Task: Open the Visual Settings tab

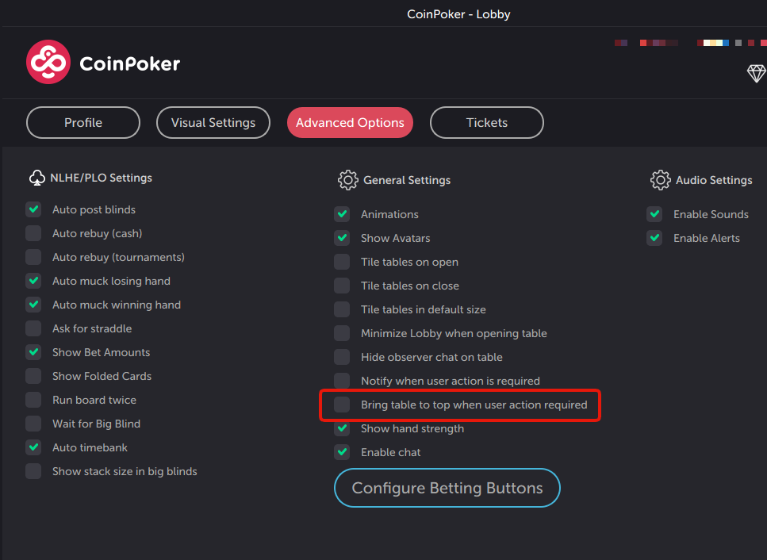Action: 213,122
